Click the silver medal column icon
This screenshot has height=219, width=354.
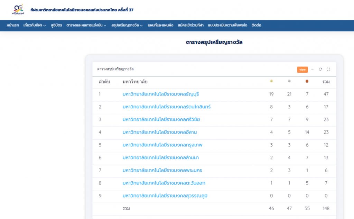[x=289, y=81]
